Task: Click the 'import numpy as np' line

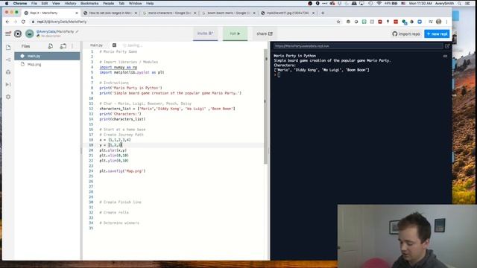Action: [118, 67]
